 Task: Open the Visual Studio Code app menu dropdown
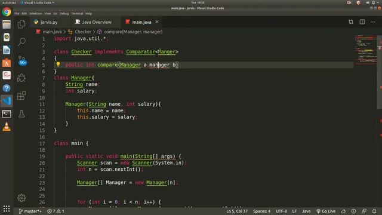coord(37,2)
